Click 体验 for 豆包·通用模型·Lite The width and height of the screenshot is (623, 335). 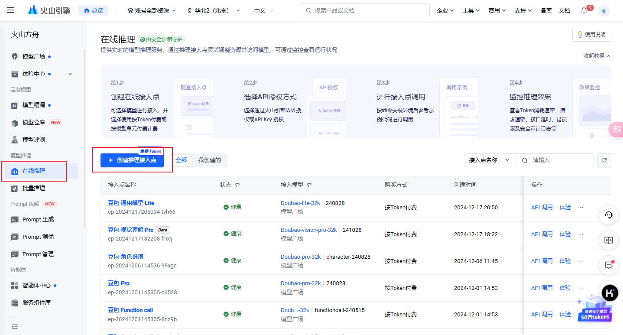tap(565, 207)
